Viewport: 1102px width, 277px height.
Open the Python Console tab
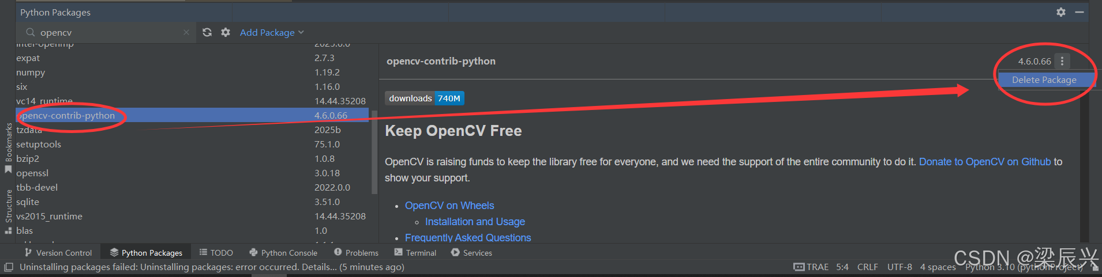[x=283, y=253]
